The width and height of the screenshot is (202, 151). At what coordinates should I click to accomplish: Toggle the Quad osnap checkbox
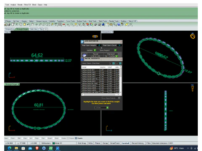pyautogui.click(x=46, y=138)
